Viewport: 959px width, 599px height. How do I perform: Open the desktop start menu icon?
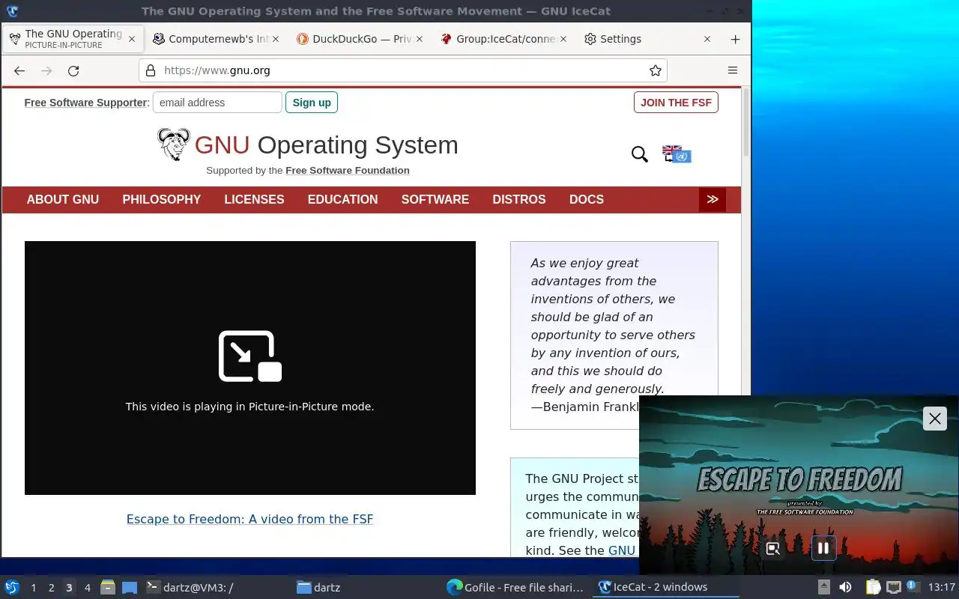point(12,587)
